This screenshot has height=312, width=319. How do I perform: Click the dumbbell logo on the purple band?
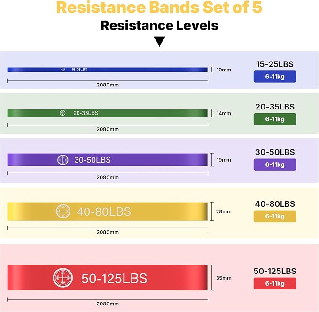(x=63, y=160)
